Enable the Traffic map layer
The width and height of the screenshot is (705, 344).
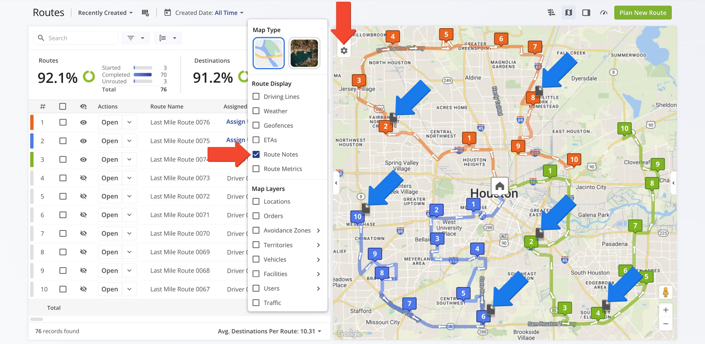pos(256,303)
